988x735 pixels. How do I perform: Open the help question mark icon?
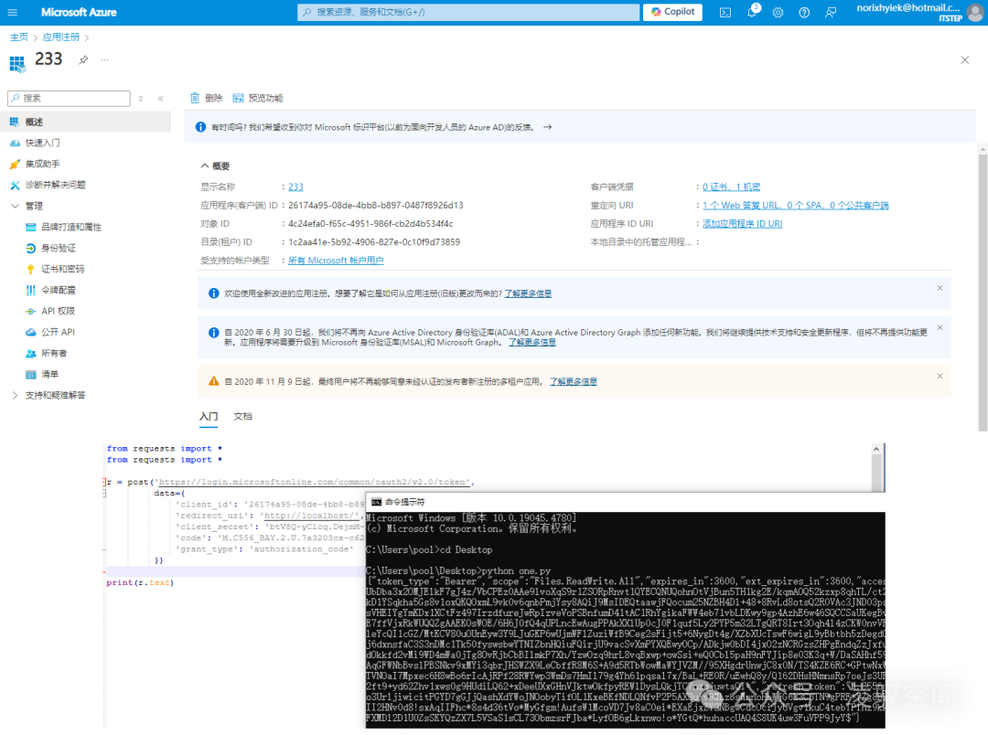coord(804,13)
